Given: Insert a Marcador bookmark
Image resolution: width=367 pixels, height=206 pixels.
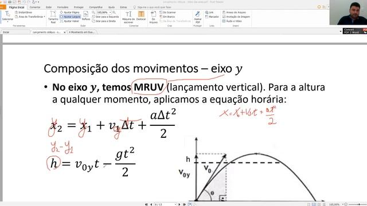Looking at the screenshot, I should click(212, 17).
